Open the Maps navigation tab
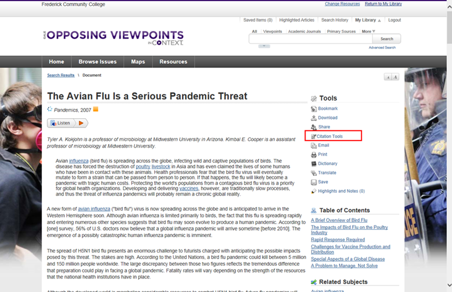Viewport: 452px width, 292px height. click(138, 62)
